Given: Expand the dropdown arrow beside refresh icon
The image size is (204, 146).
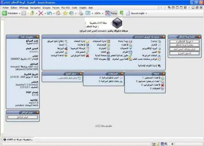Looking at the screenshot, I should coord(54,13).
